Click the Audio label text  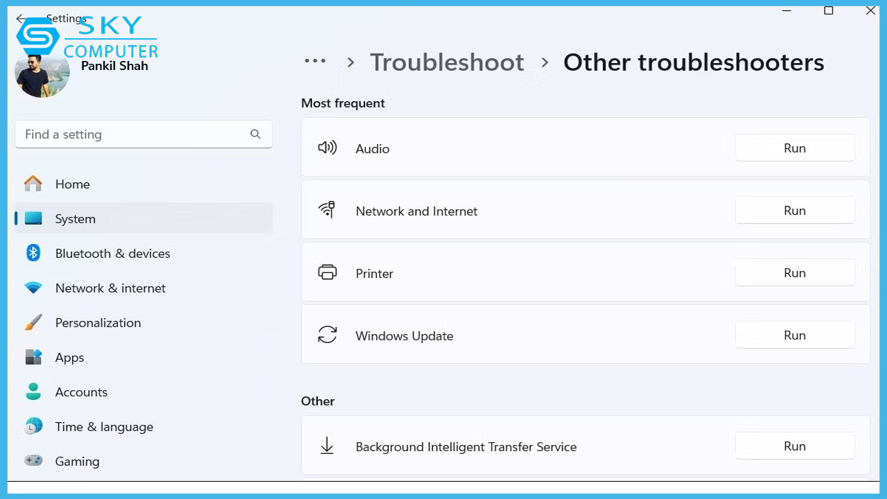tap(372, 149)
